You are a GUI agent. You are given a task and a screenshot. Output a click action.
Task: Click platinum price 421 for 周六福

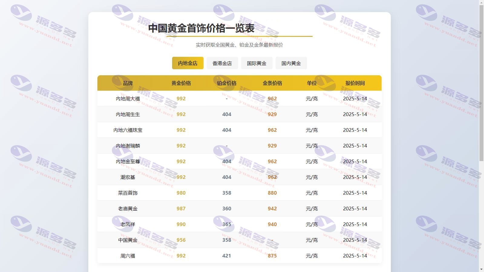tap(227, 256)
